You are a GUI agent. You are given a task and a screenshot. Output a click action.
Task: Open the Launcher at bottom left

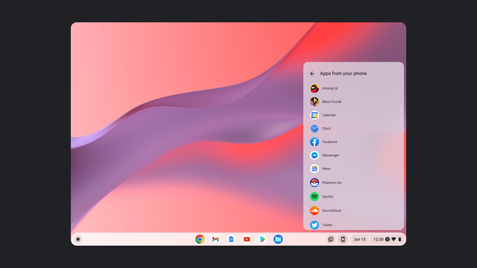78,239
